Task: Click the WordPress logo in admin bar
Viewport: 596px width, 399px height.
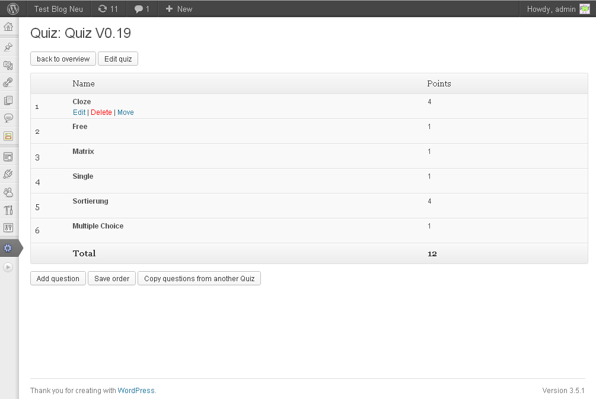Action: coord(13,8)
